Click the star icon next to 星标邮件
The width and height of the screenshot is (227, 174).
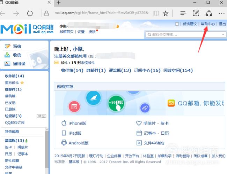[x=22, y=82]
